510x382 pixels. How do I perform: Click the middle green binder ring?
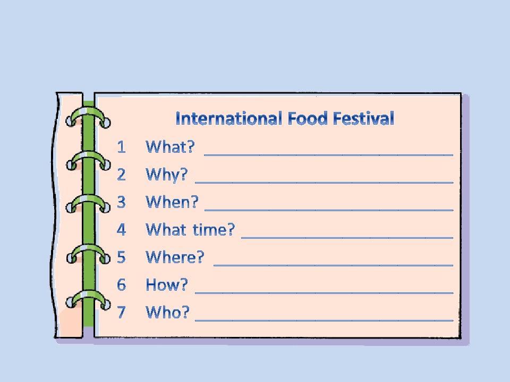(88, 204)
